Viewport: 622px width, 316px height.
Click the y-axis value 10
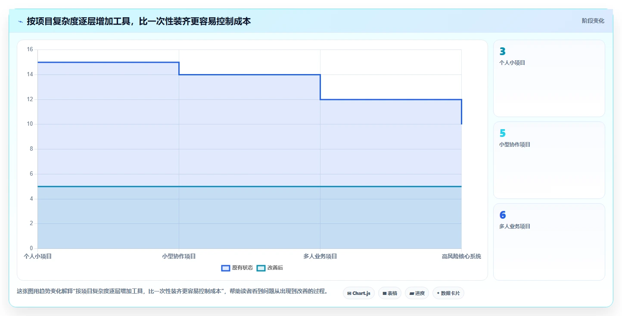pos(30,124)
